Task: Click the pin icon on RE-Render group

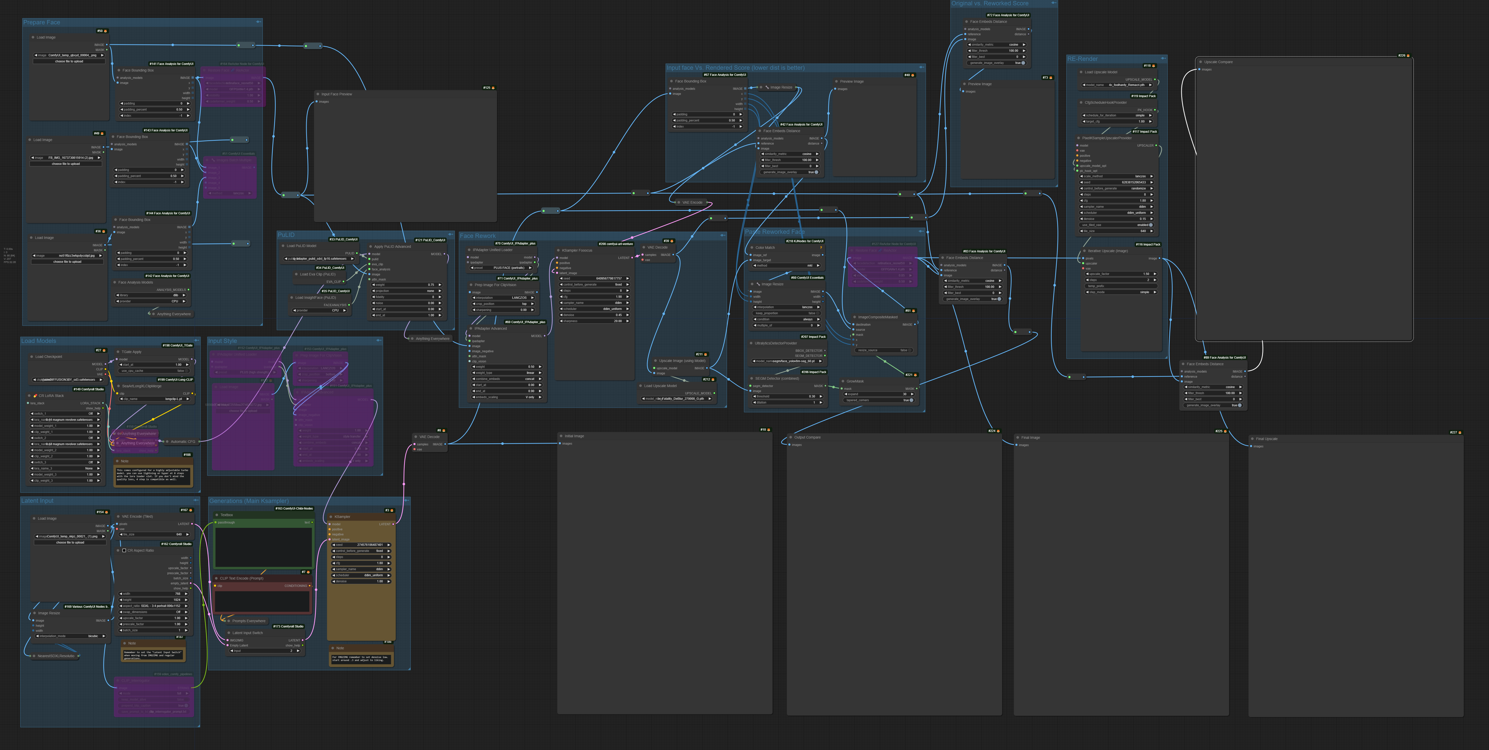Action: [x=1164, y=58]
